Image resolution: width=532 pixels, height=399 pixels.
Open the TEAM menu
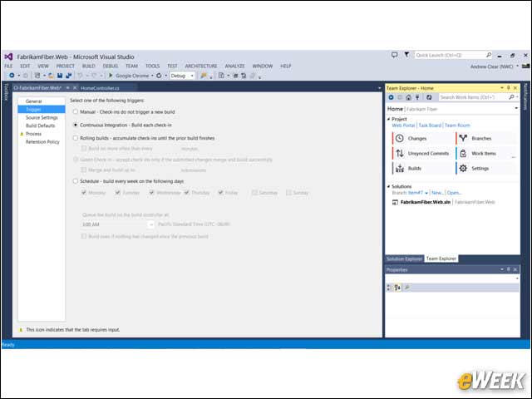(131, 66)
